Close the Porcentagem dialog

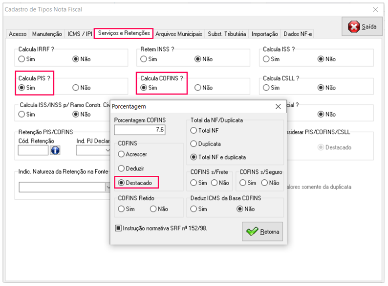pos(278,106)
